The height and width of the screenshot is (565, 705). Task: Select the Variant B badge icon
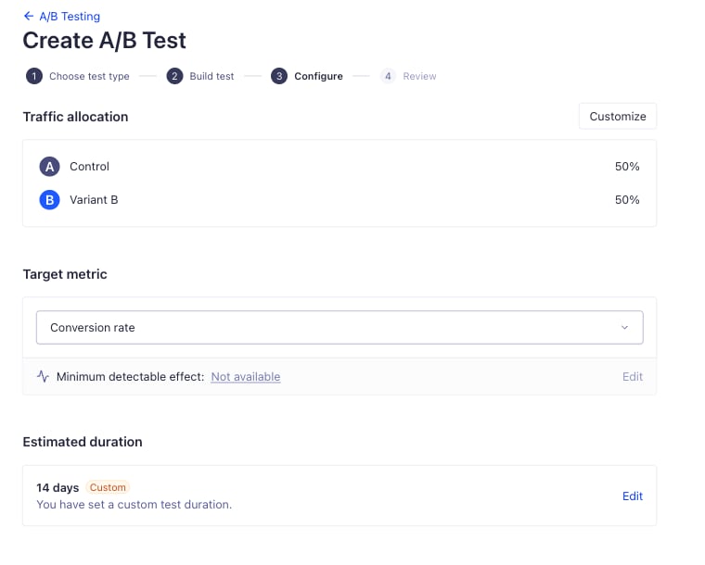(49, 200)
